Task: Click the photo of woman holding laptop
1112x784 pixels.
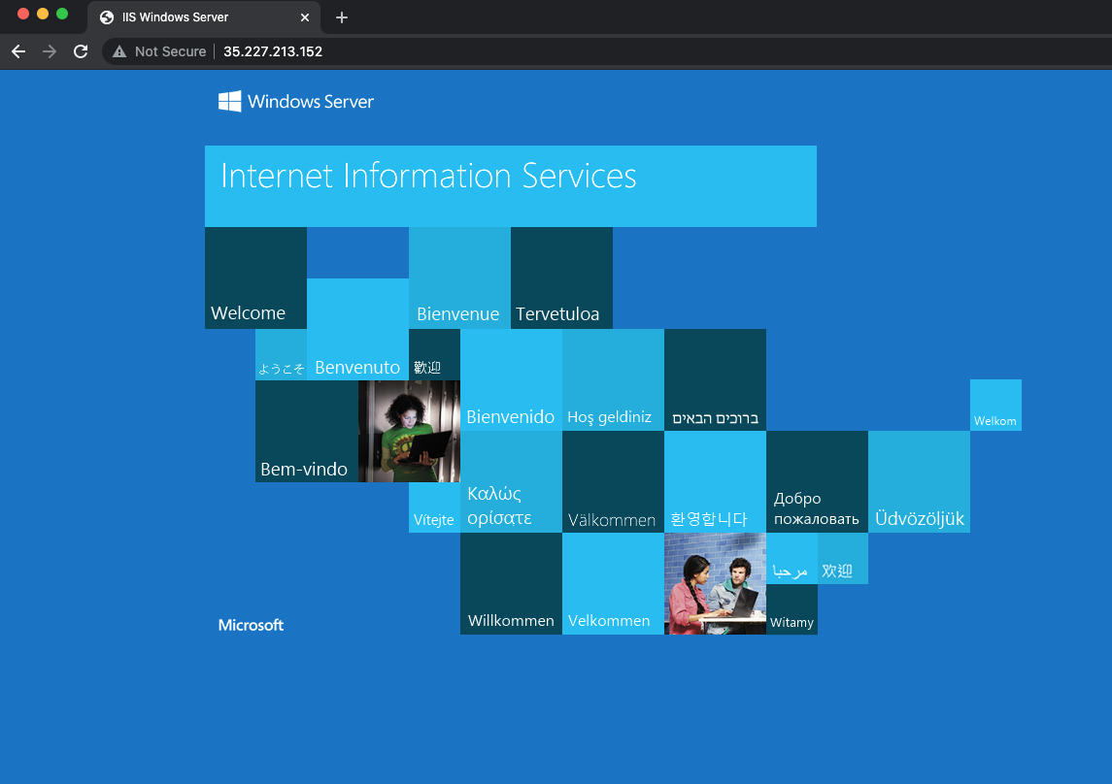Action: (x=409, y=432)
